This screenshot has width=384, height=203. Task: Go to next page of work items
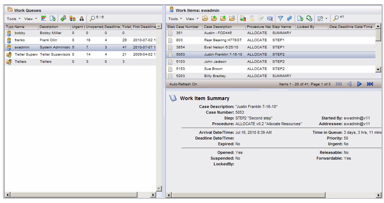359,84
